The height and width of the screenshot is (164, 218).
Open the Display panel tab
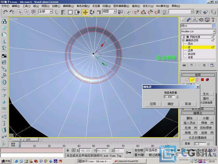tap(207, 20)
